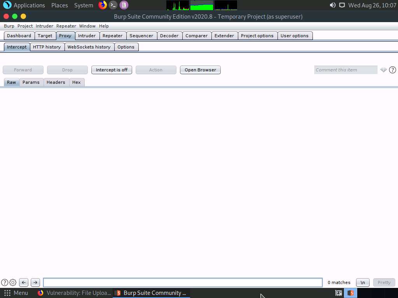Screen dimensions: 398x298
Task: Go to next match with the right arrow
Action: [x=35, y=282]
